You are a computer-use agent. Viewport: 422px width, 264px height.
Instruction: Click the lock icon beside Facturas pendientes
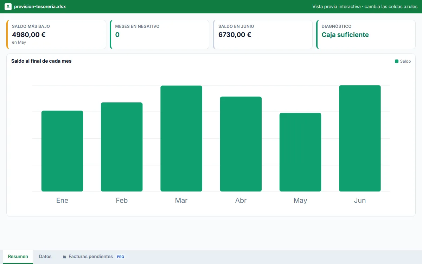[64, 257]
